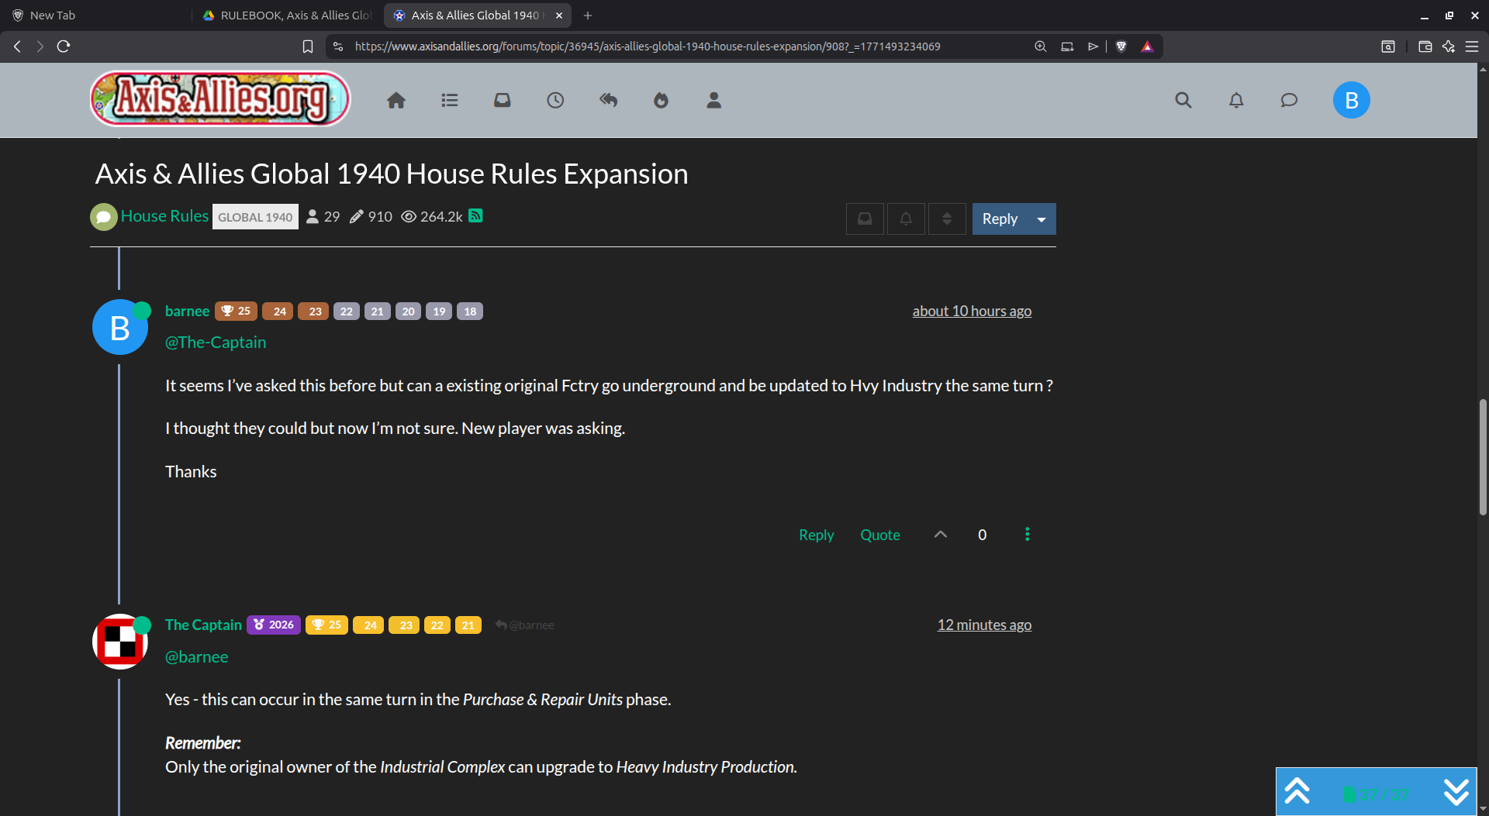The height and width of the screenshot is (816, 1489).
Task: Toggle watching this topic with the bell
Action: [x=905, y=219]
